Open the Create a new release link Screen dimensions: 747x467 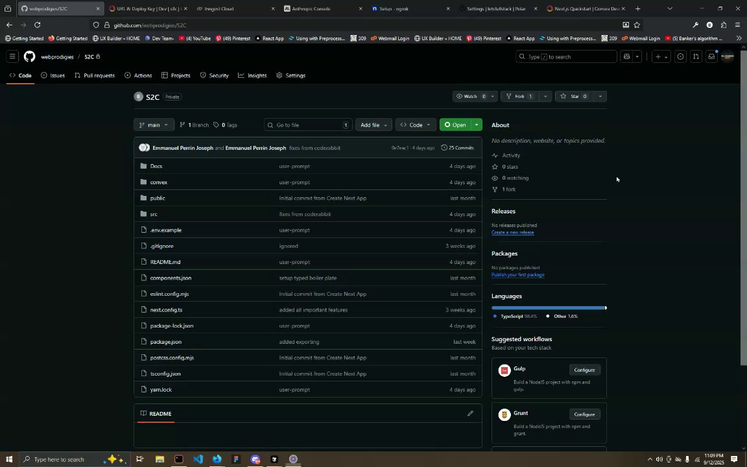point(513,233)
